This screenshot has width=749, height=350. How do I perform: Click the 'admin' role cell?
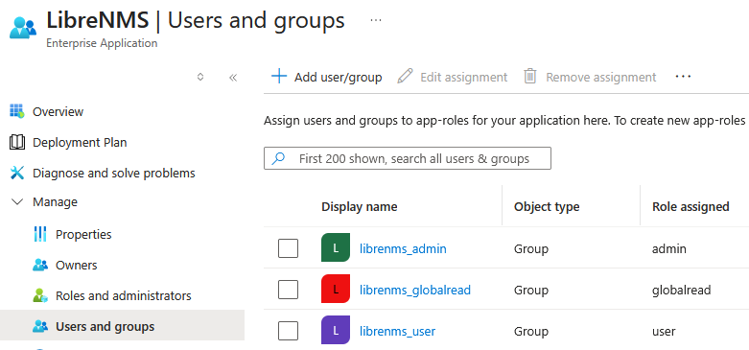(669, 248)
